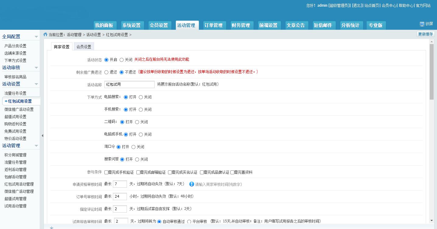Click the 更新缓存 button

pos(425,34)
